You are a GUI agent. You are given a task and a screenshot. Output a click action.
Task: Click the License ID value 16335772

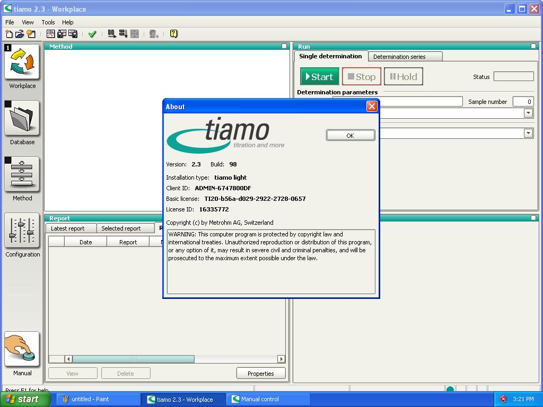pyautogui.click(x=214, y=209)
